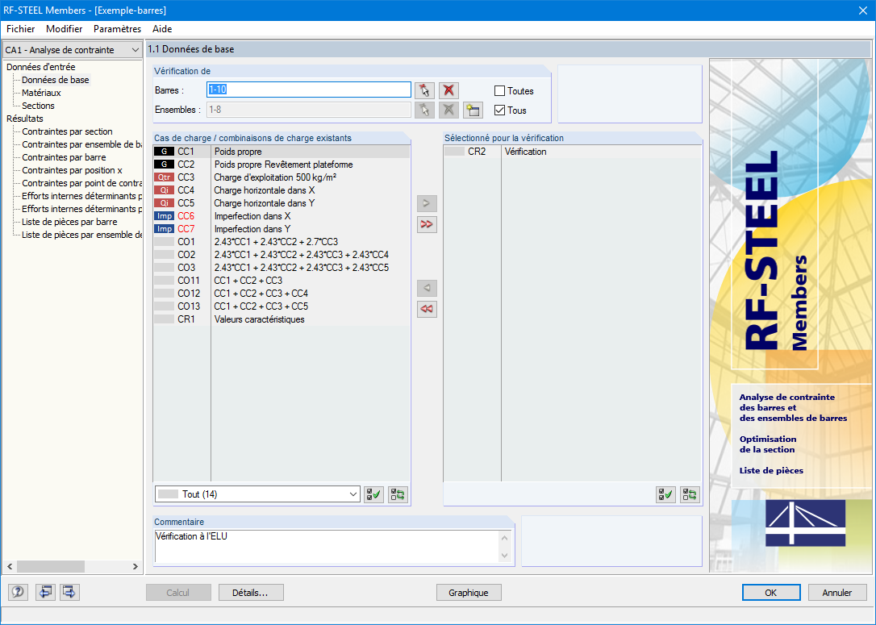
Task: Click the Graphique button
Action: (468, 593)
